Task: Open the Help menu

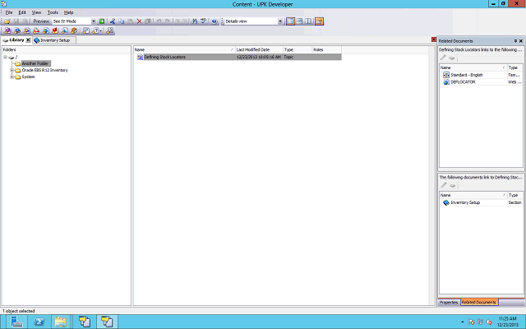Action: [x=69, y=12]
